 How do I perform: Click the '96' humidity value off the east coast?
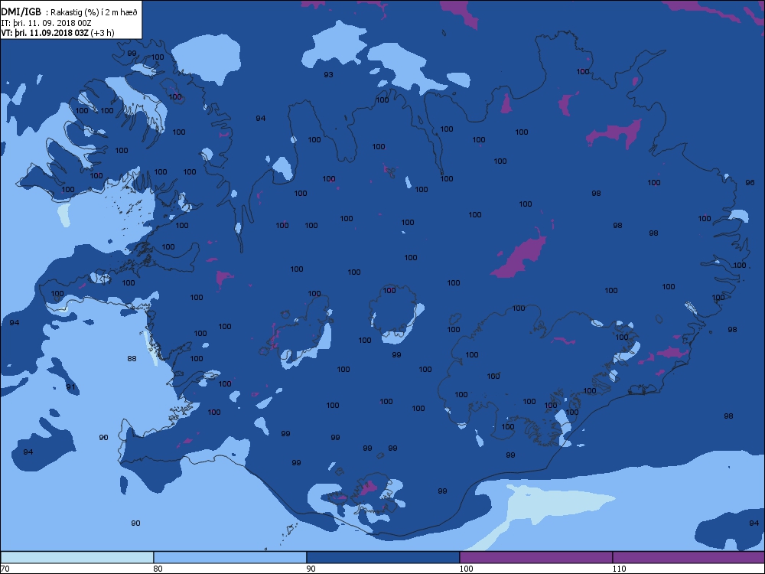click(x=750, y=183)
